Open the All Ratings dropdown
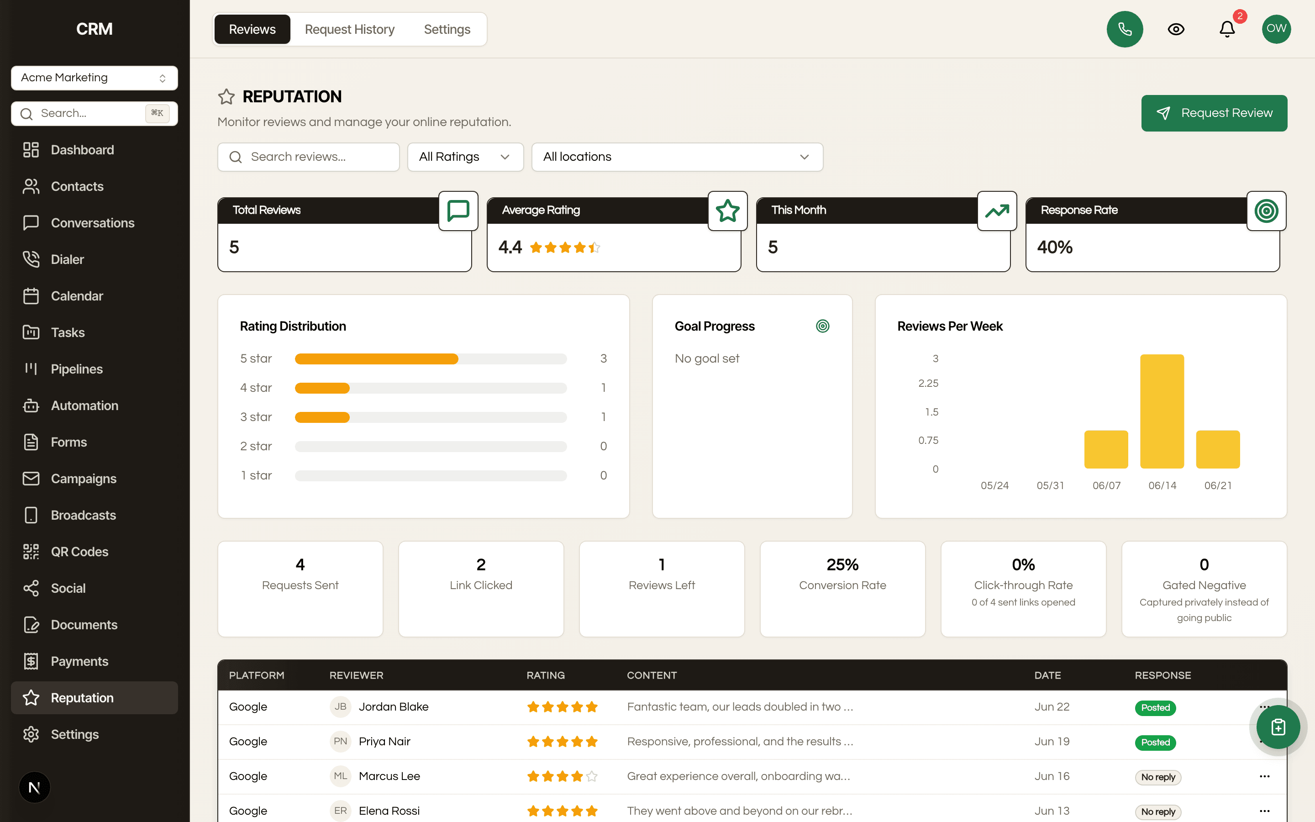Image resolution: width=1315 pixels, height=822 pixels. [x=465, y=157]
